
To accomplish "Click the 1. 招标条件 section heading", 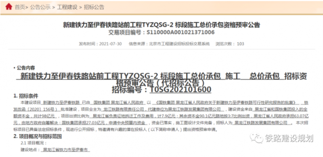I will [26, 96].
